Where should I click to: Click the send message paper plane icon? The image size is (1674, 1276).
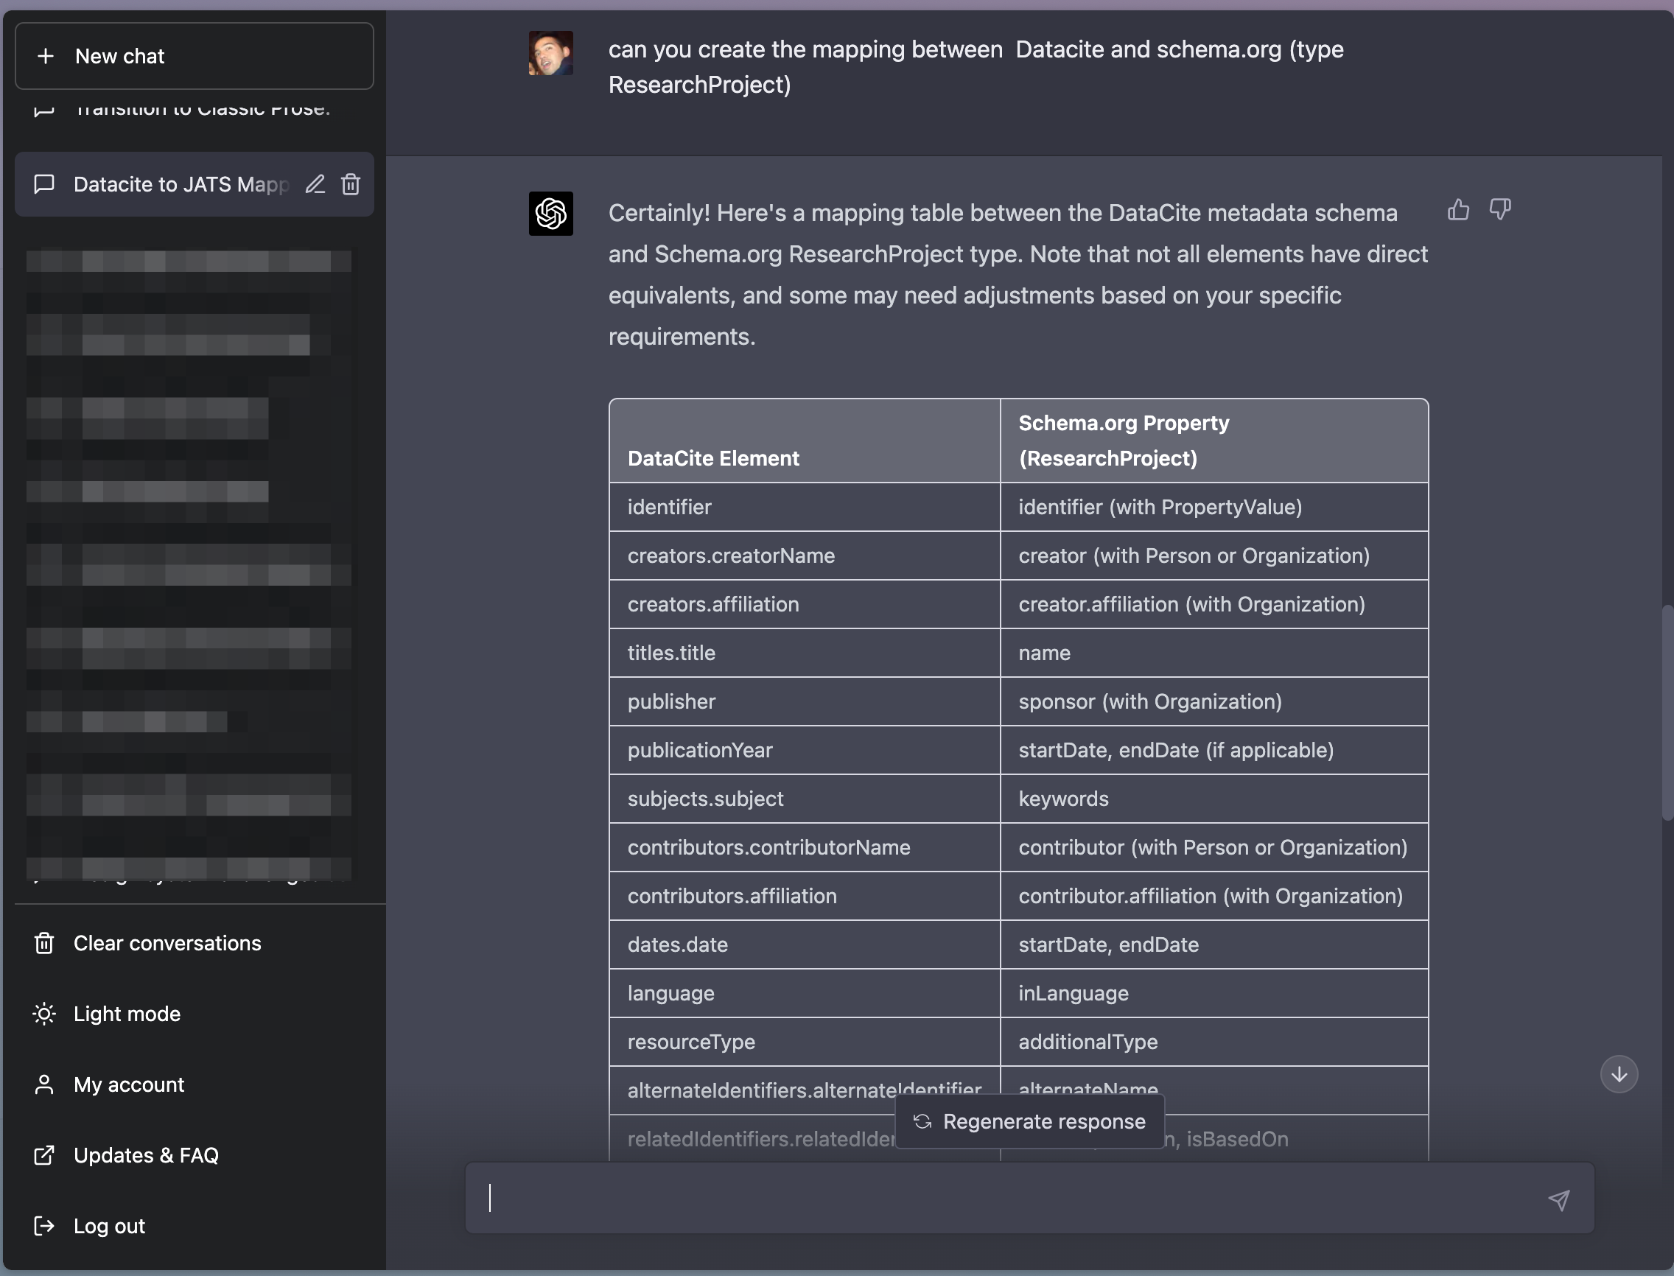click(1558, 1200)
